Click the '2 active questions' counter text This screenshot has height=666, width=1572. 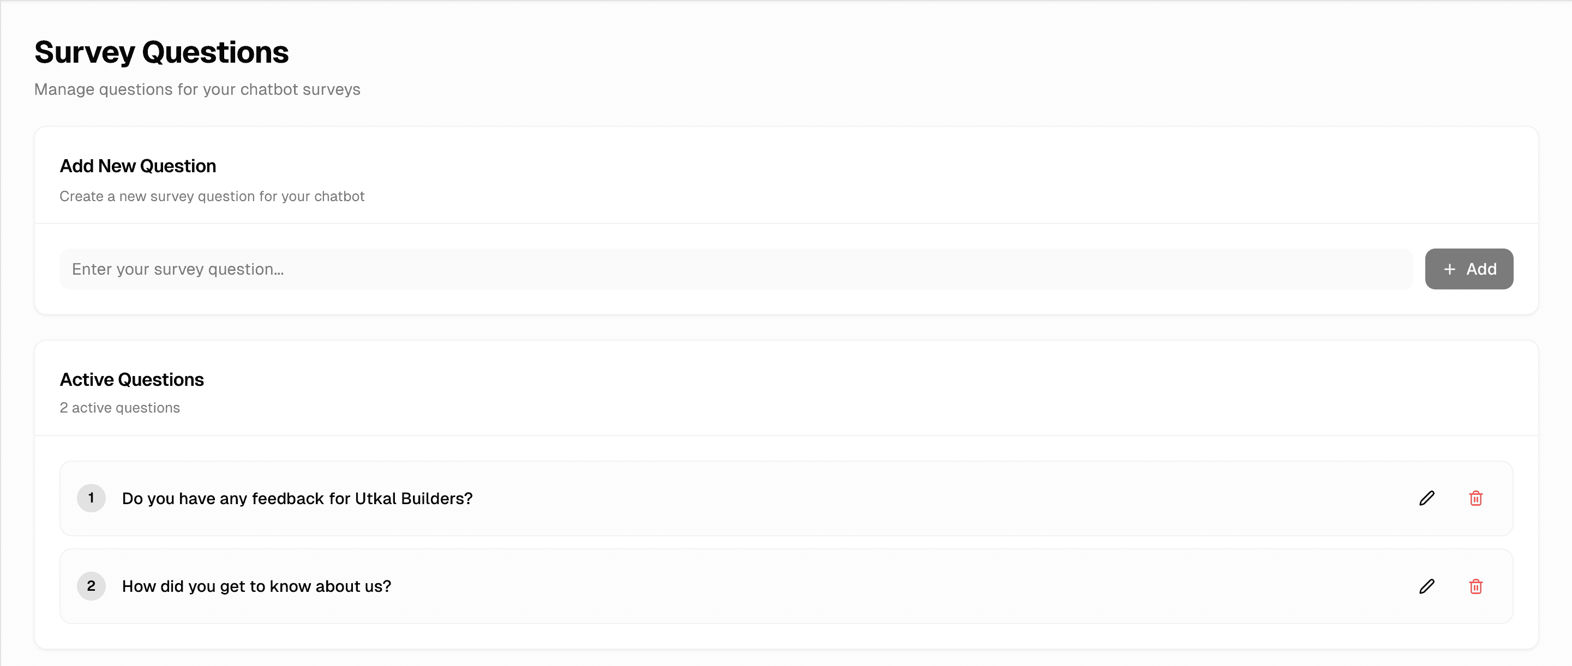(119, 408)
